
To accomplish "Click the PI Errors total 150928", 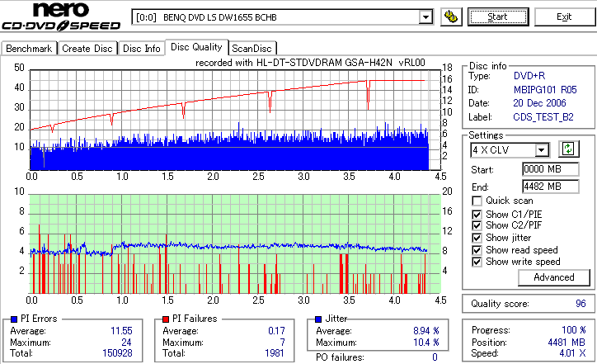I will click(117, 353).
